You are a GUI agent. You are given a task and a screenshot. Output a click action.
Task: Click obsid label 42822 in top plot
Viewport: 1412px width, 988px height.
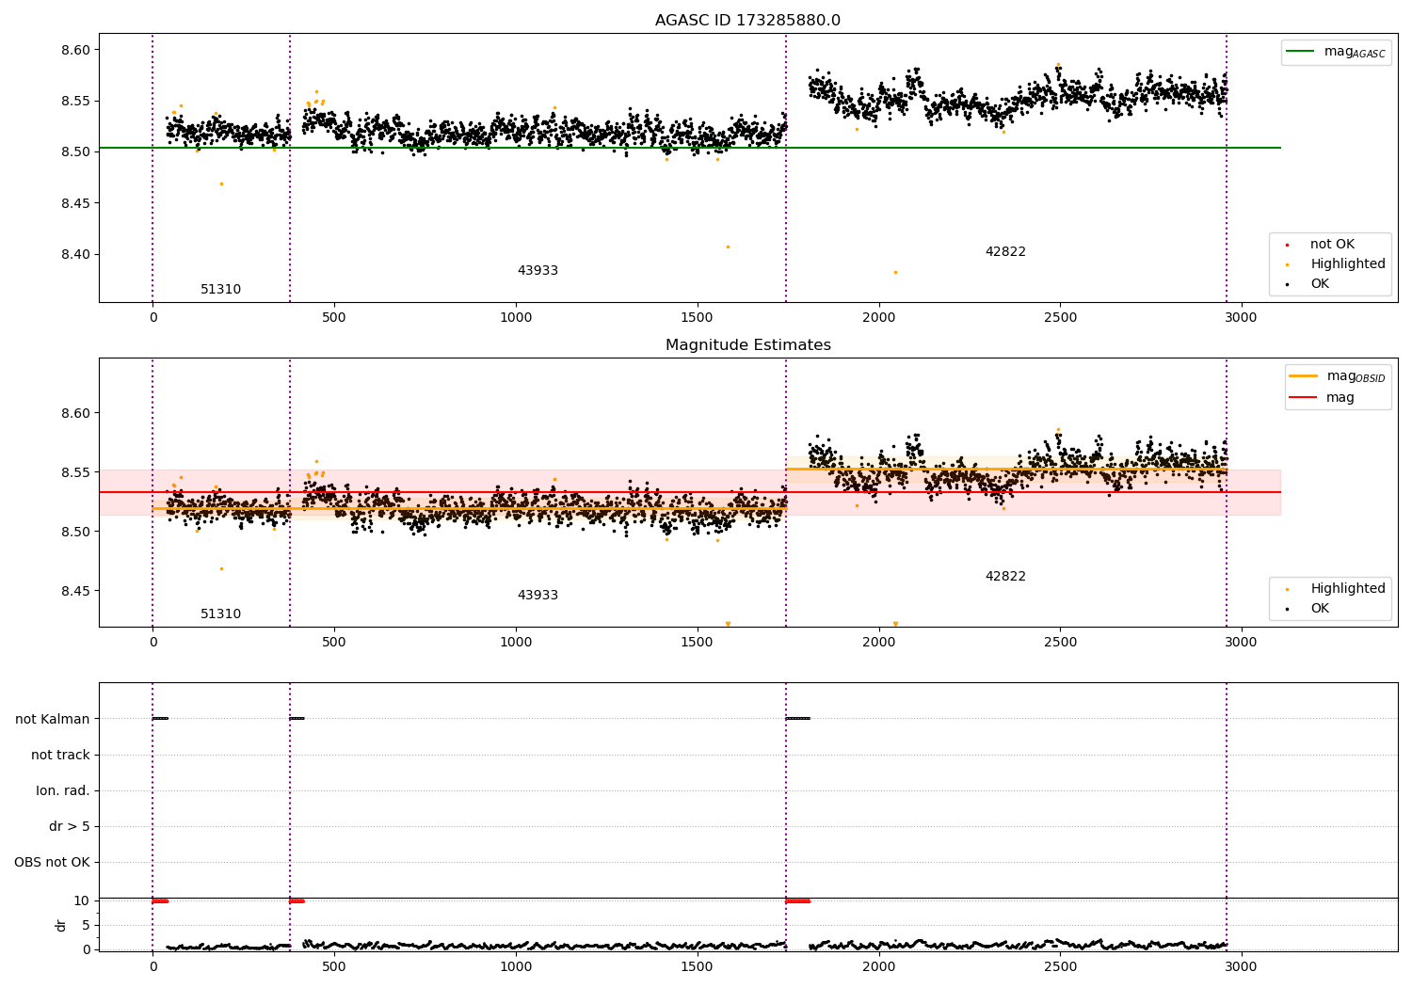coord(1005,252)
